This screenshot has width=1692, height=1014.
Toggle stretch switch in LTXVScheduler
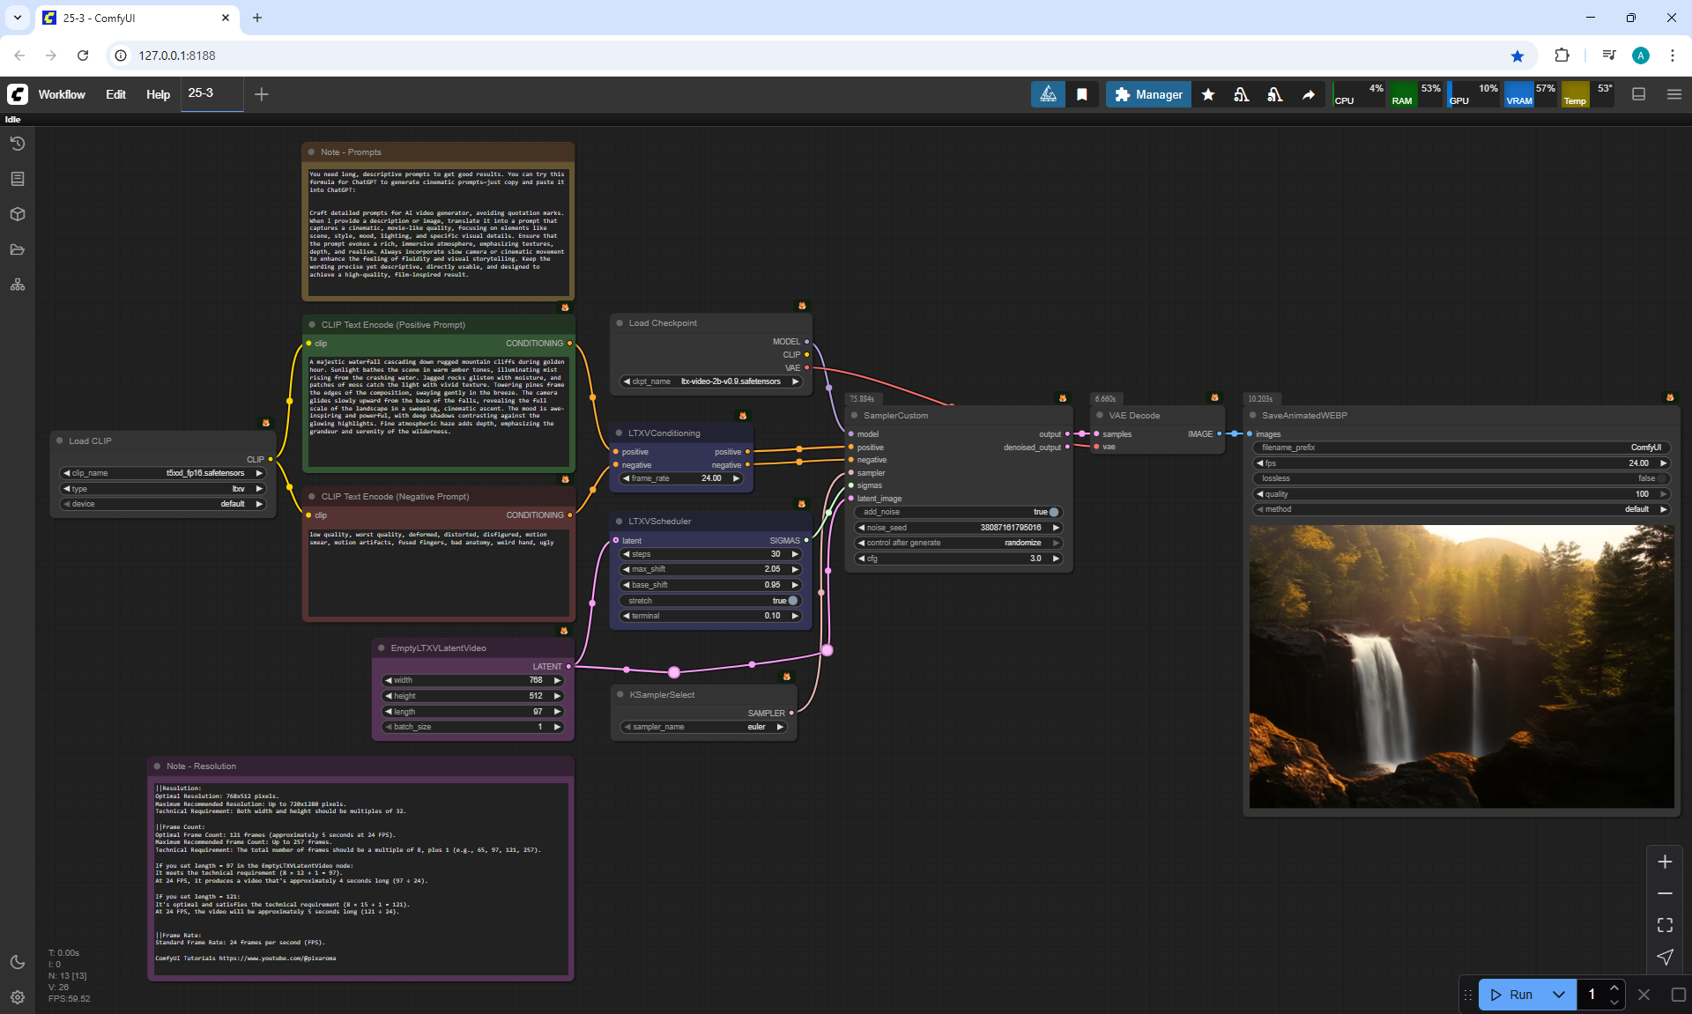792,601
